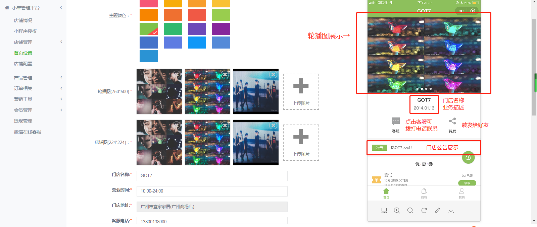Click the zoom in magnifier in preview toolbar
This screenshot has height=227, width=537.
397,211
